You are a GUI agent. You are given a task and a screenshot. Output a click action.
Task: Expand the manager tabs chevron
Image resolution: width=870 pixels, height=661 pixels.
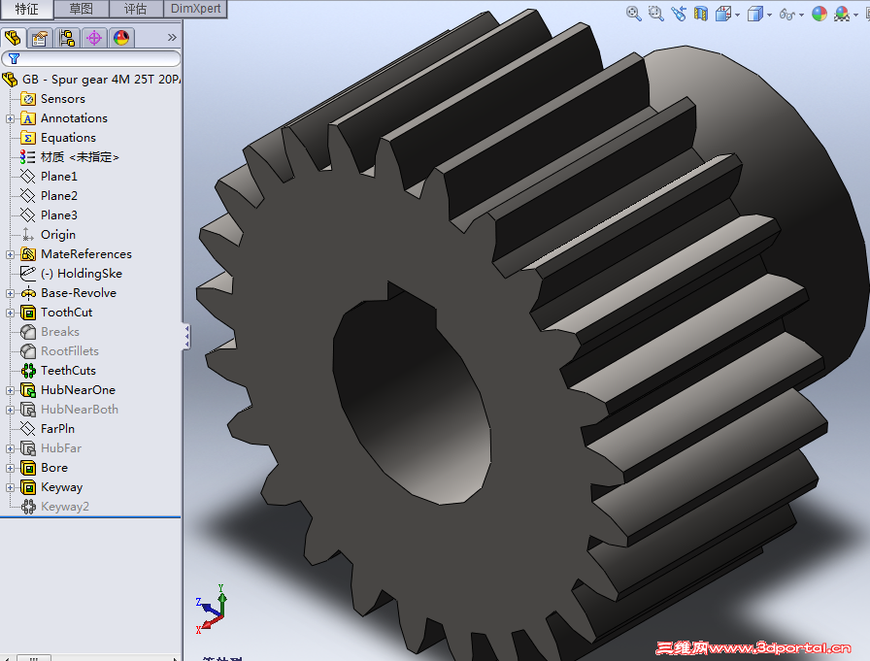pyautogui.click(x=172, y=37)
